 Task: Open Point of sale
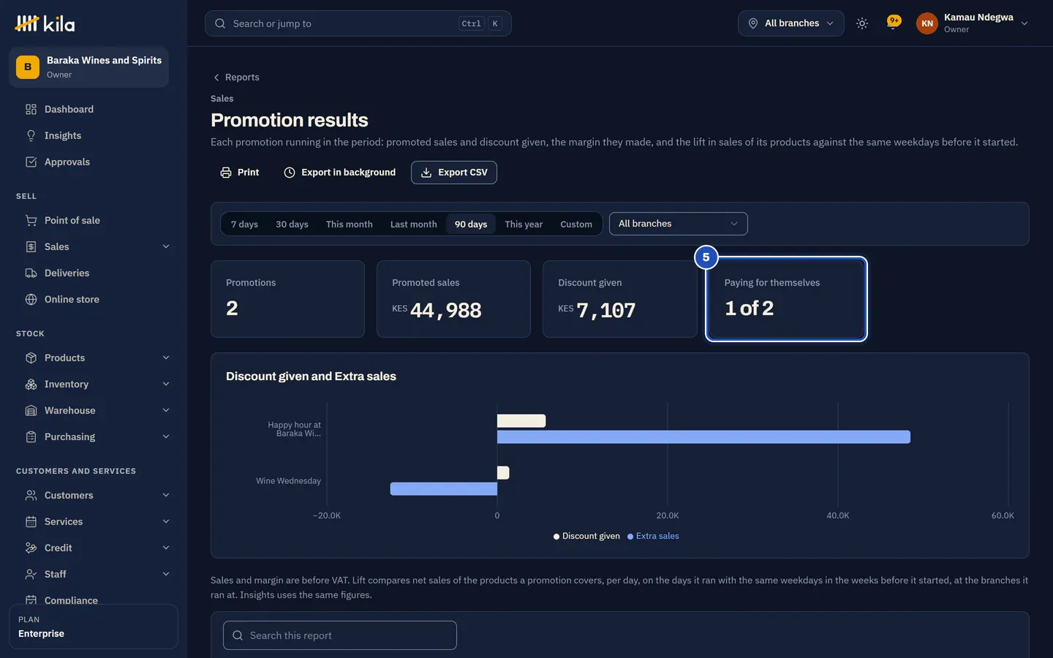click(x=94, y=221)
